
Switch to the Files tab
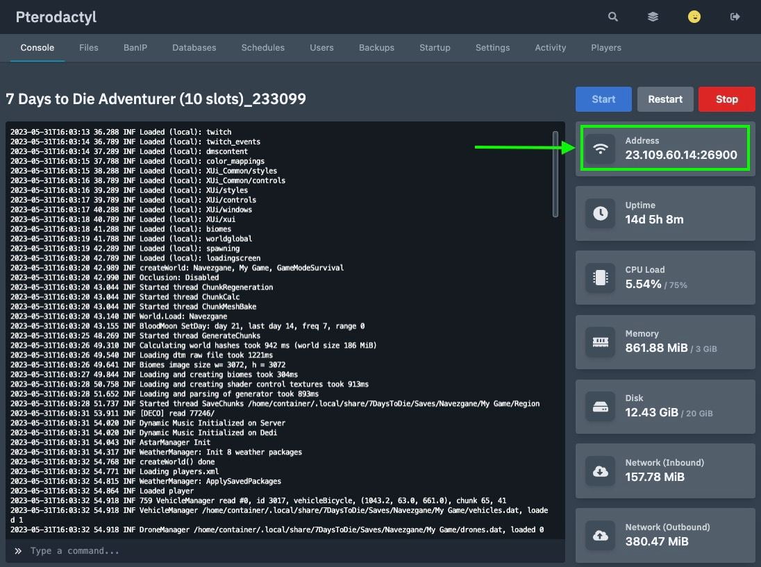(89, 47)
